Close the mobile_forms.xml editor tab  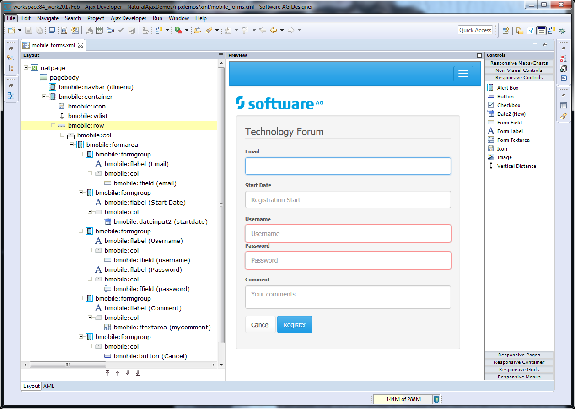pos(81,45)
